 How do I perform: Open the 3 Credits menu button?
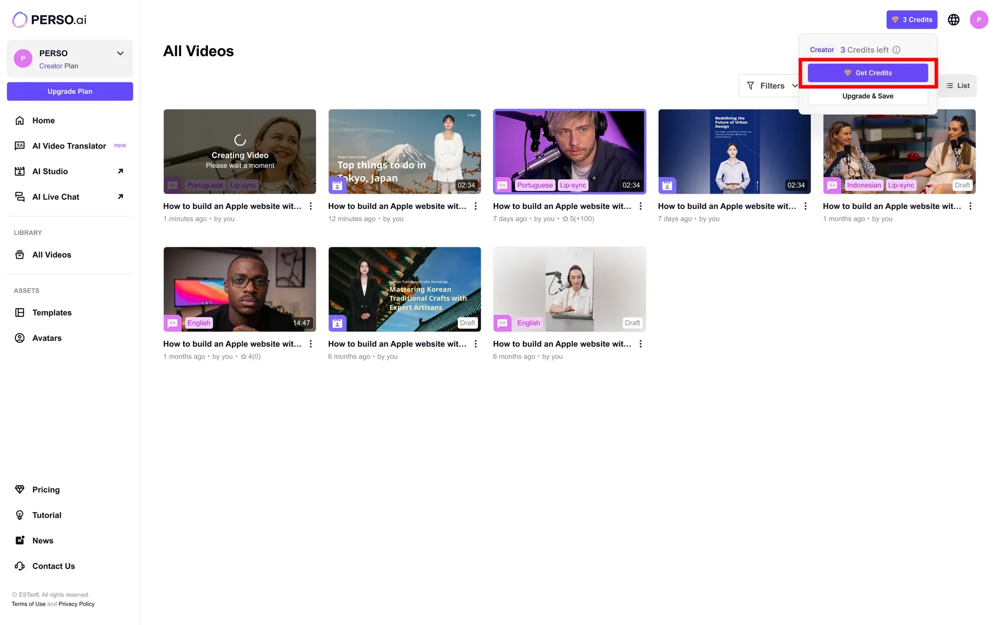point(912,20)
